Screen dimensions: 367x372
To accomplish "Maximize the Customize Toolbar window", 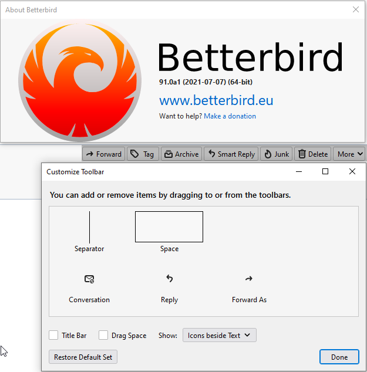I will coord(325,171).
